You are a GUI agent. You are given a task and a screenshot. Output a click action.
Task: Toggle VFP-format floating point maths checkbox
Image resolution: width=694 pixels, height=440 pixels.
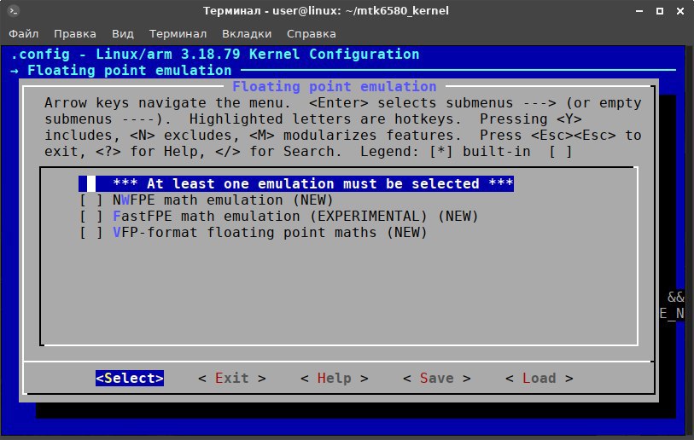(x=90, y=233)
